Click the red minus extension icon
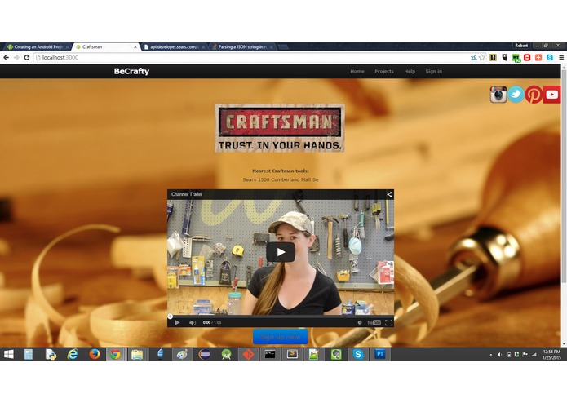This screenshot has height=403, width=567. [527, 57]
